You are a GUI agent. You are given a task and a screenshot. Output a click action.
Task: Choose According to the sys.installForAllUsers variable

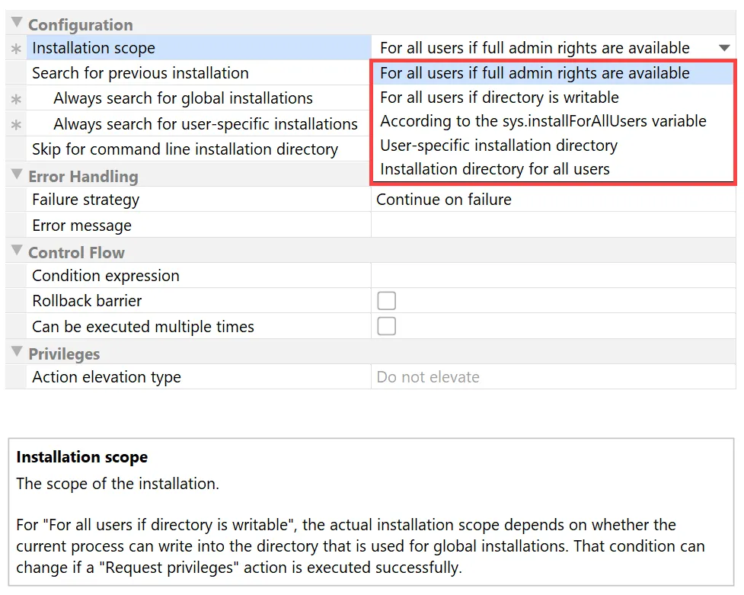[x=543, y=121]
